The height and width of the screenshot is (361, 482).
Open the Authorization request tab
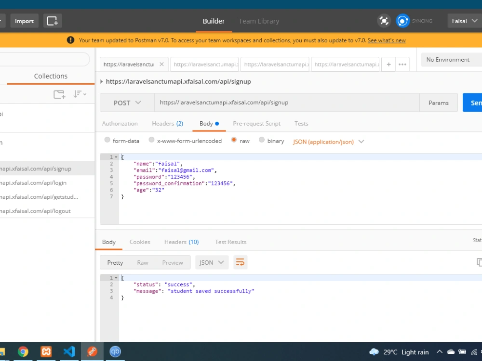point(120,123)
